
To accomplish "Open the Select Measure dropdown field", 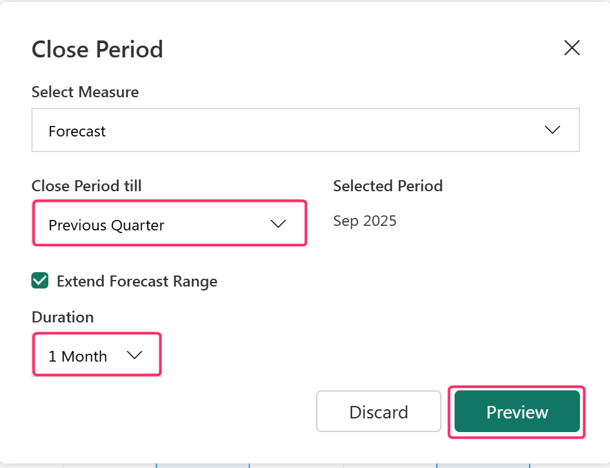I will pyautogui.click(x=305, y=131).
